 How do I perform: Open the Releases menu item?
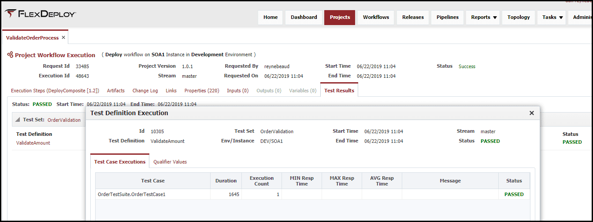413,17
